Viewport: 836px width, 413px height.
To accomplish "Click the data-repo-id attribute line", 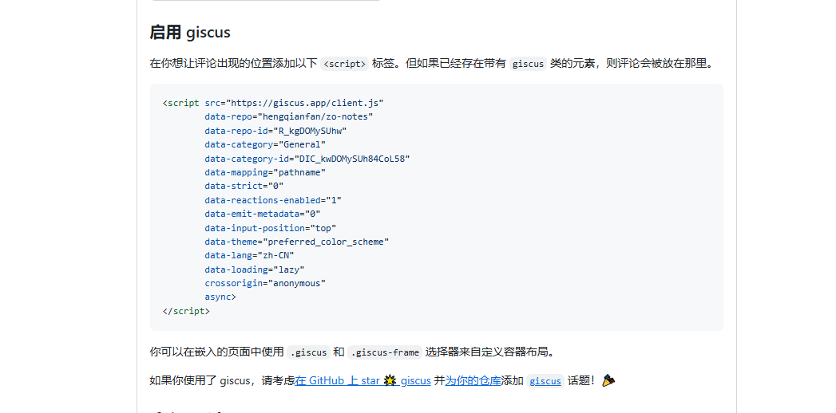I will click(275, 131).
